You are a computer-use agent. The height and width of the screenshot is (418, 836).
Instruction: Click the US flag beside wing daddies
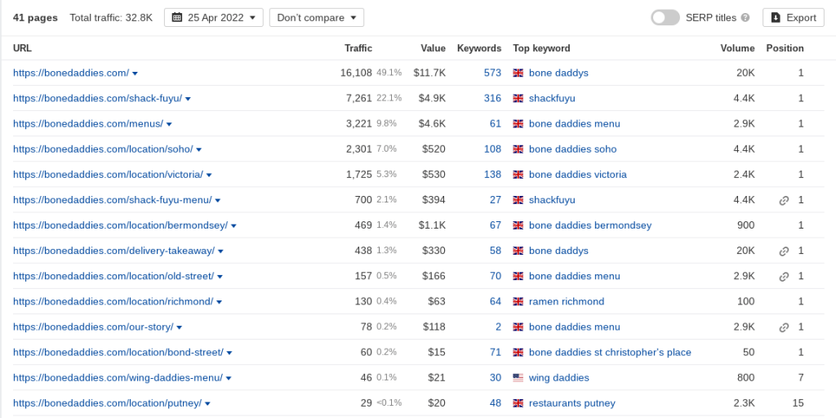pyautogui.click(x=518, y=378)
